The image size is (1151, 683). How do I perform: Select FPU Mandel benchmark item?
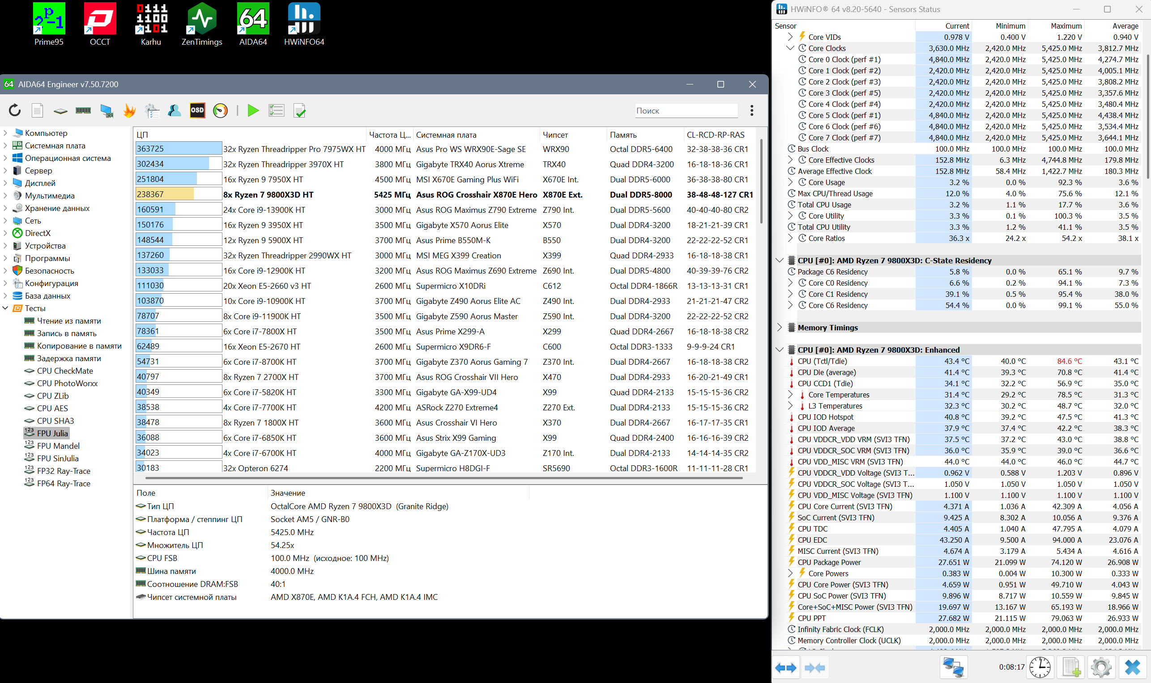(58, 446)
